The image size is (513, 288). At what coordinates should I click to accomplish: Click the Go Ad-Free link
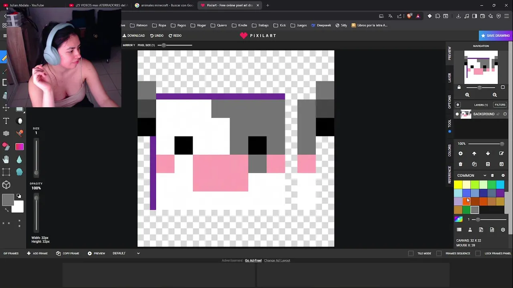[253, 260]
